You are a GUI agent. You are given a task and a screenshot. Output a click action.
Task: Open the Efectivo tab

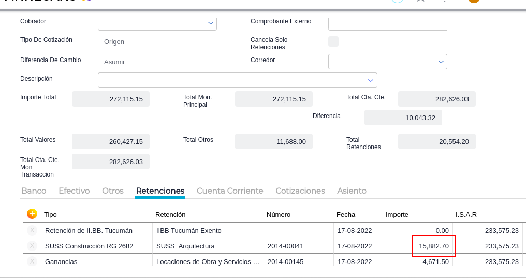(x=74, y=191)
